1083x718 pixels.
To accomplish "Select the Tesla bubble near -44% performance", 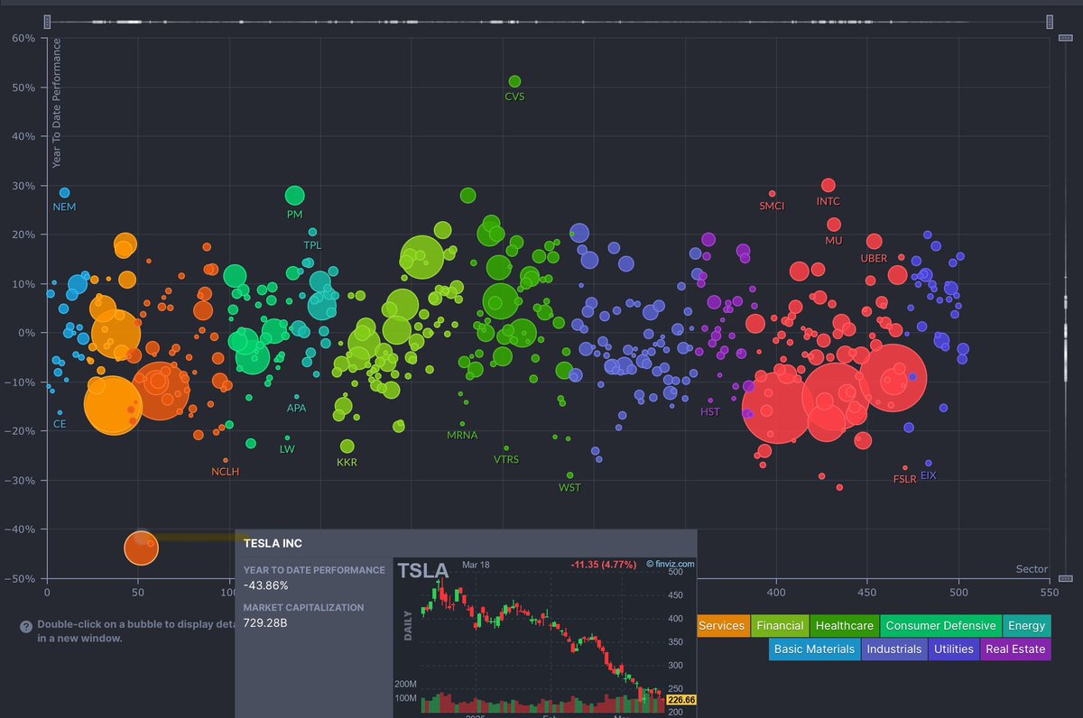I will pyautogui.click(x=142, y=548).
